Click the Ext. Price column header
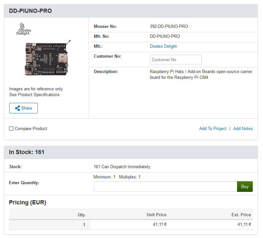 241,215
